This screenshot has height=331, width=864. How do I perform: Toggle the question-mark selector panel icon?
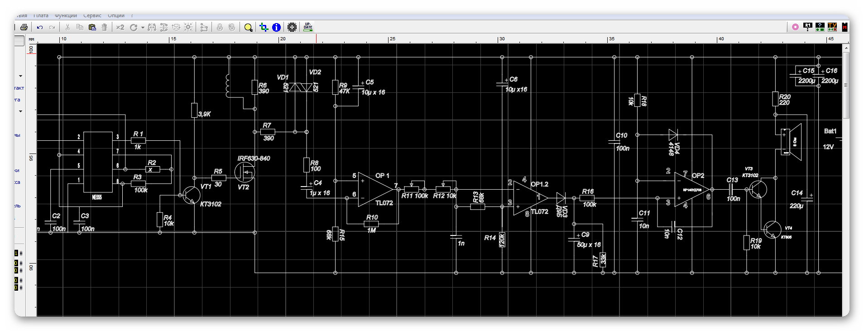click(x=820, y=27)
